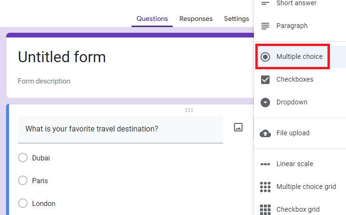Click the Dubai option text
The height and width of the screenshot is (215, 346).
(x=41, y=158)
